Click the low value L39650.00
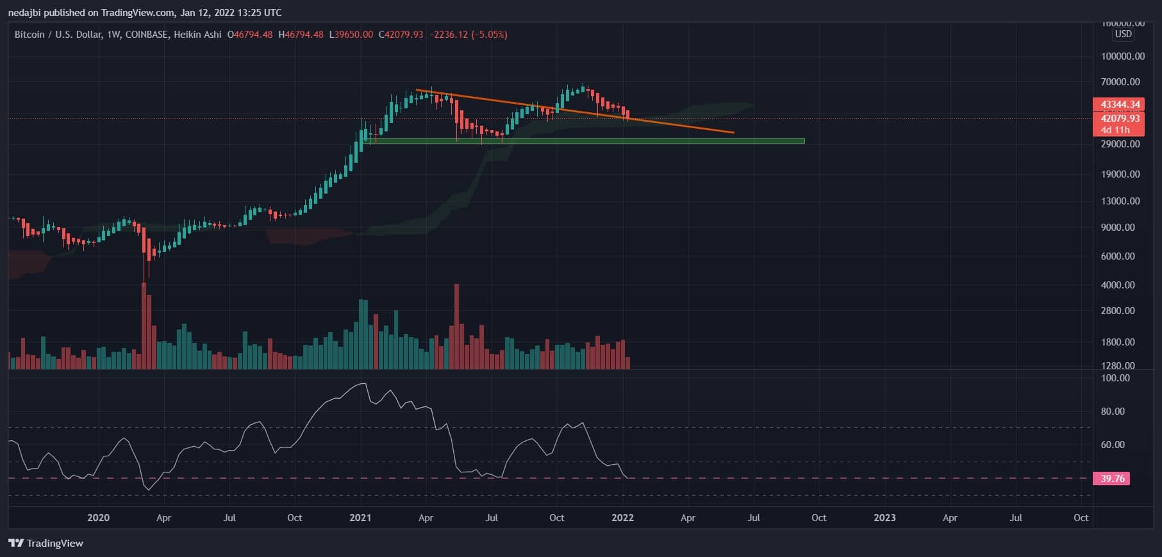Screen dimensions: 1162x557 [351, 35]
